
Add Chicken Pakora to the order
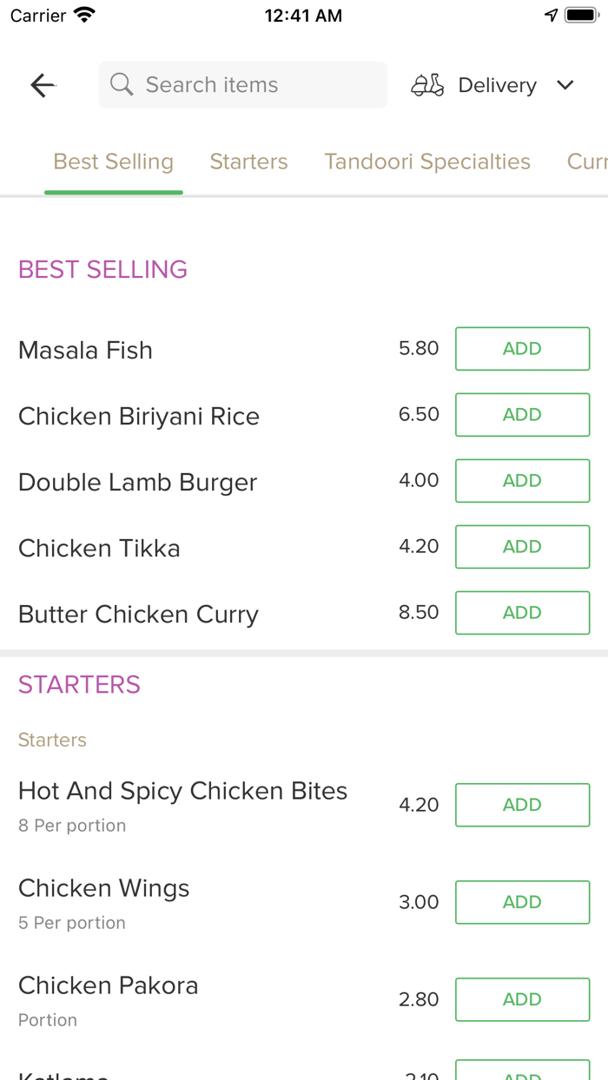[x=522, y=999]
